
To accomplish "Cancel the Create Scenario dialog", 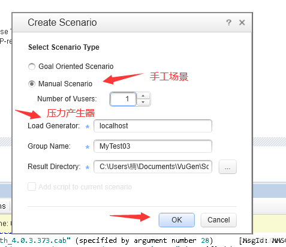I will (x=219, y=220).
